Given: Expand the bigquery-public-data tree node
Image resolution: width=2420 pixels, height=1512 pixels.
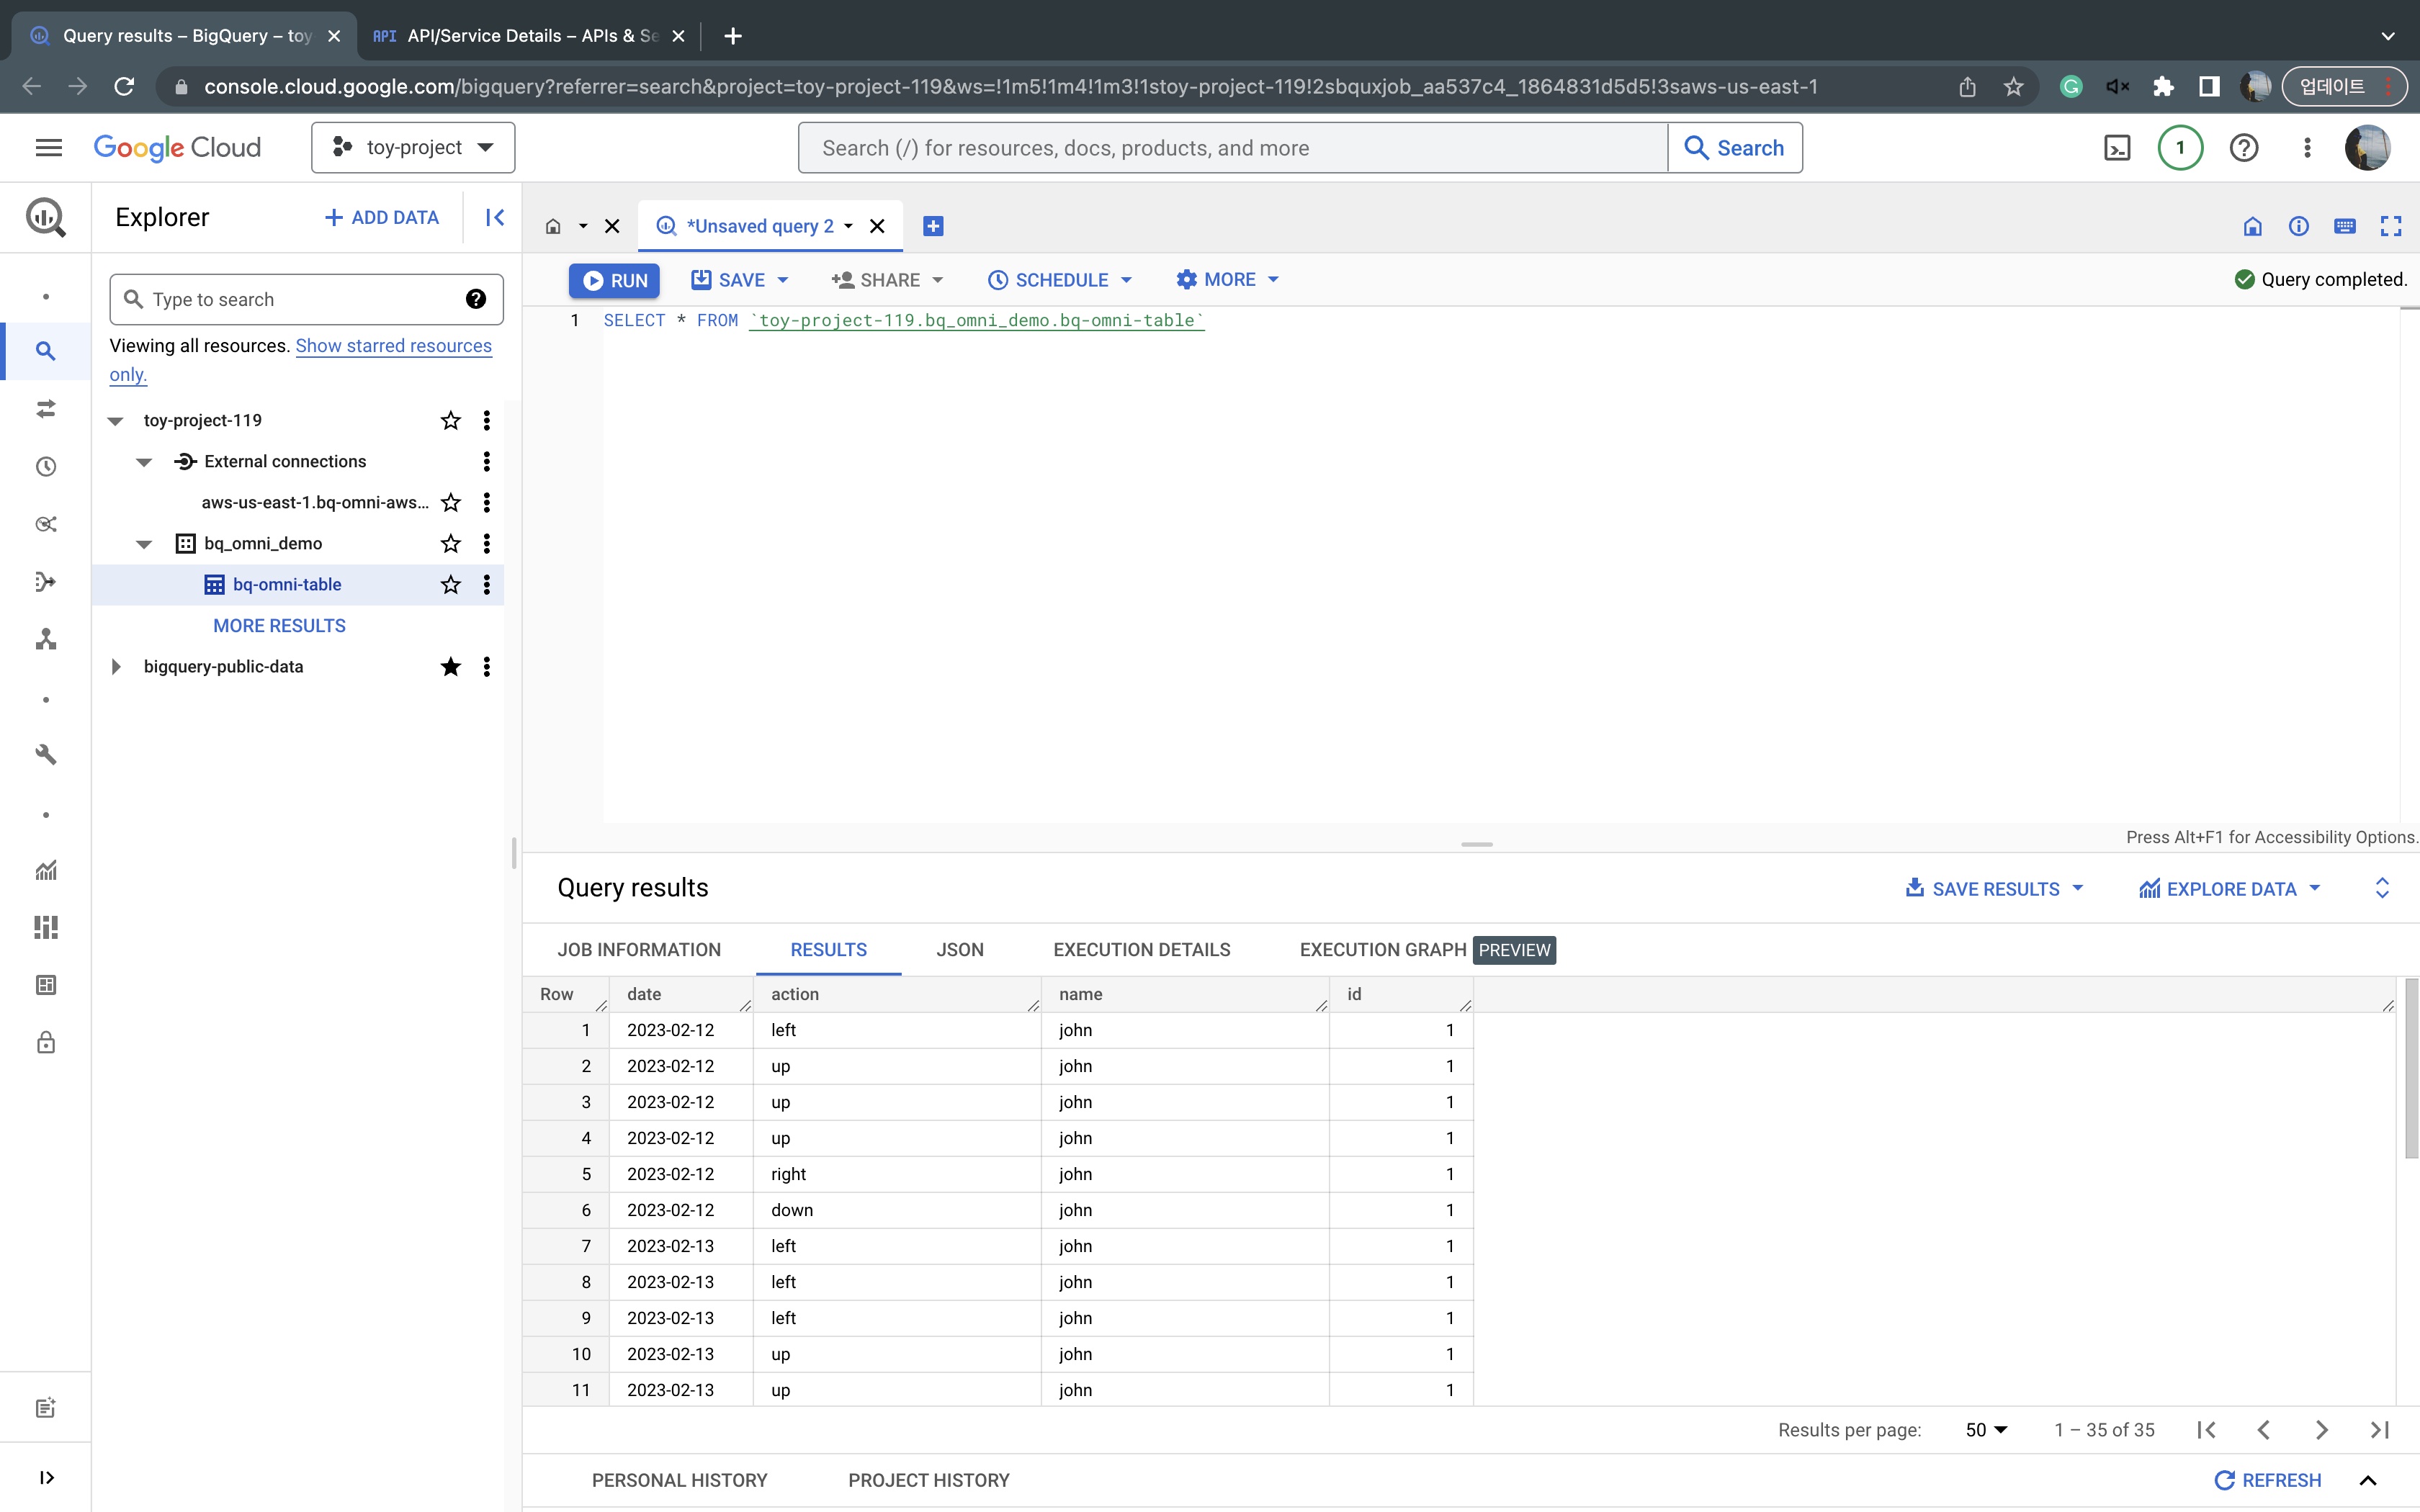Looking at the screenshot, I should (x=116, y=667).
